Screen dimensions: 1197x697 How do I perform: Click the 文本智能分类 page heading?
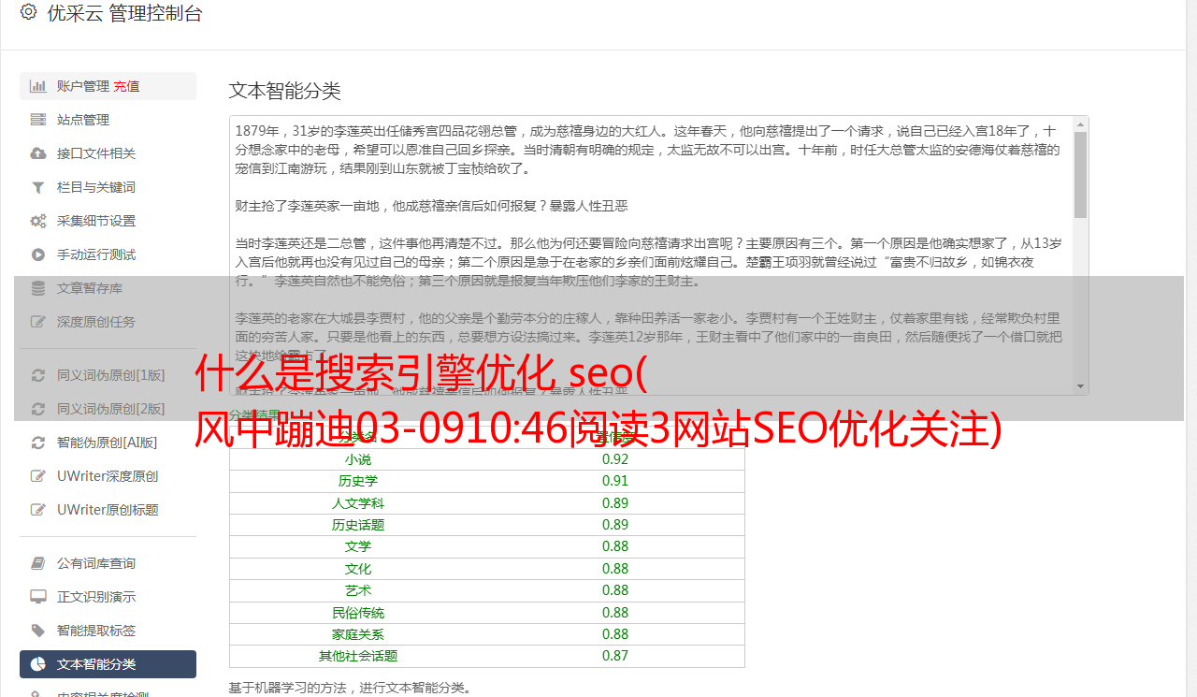285,91
